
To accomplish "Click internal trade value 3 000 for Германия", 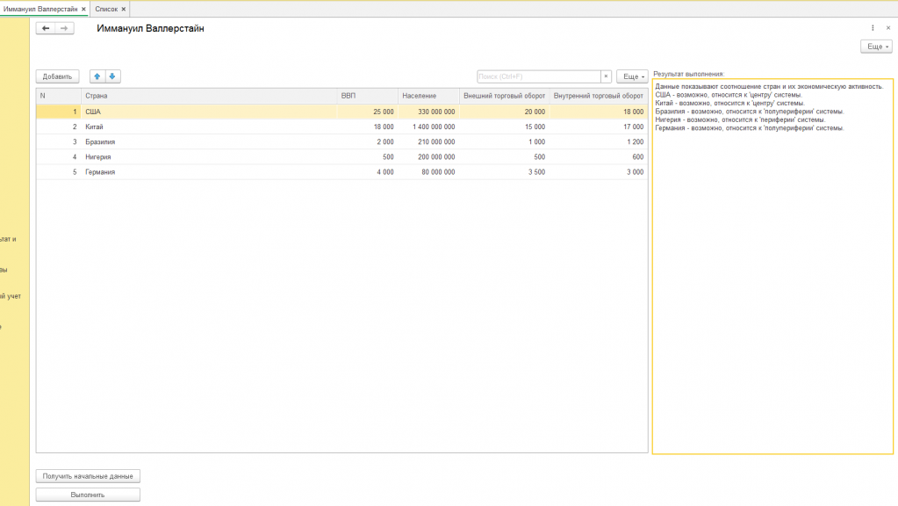I will 599,172.
